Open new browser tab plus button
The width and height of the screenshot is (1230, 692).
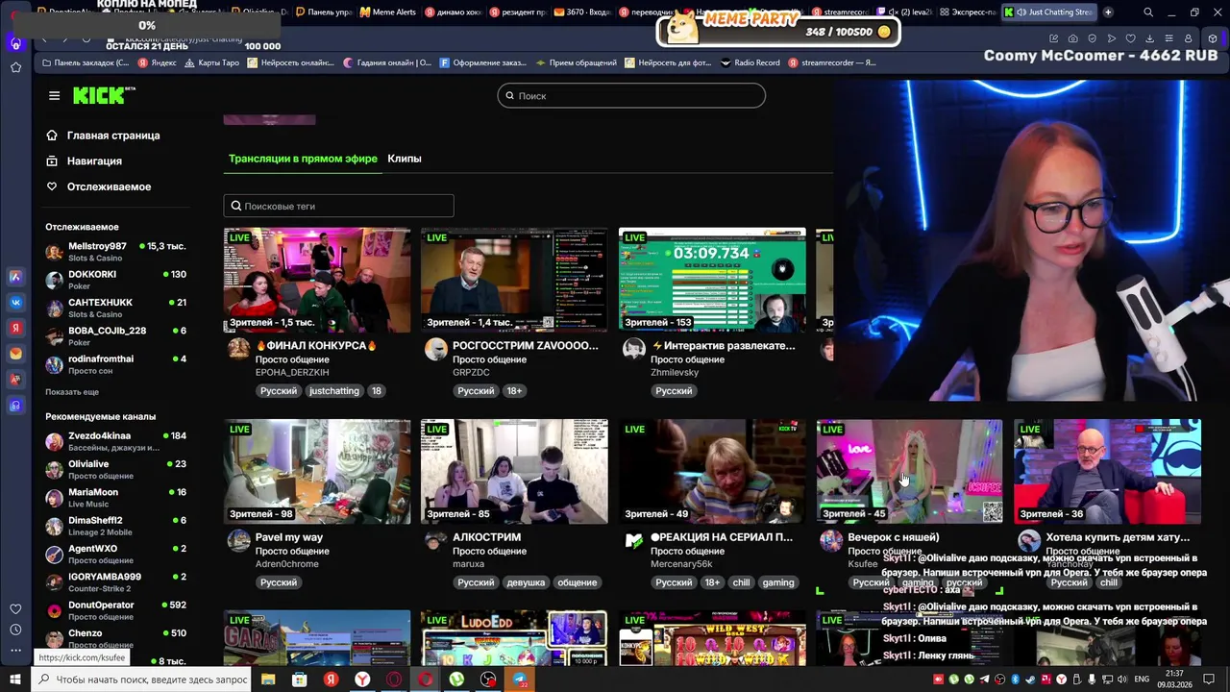click(1108, 12)
